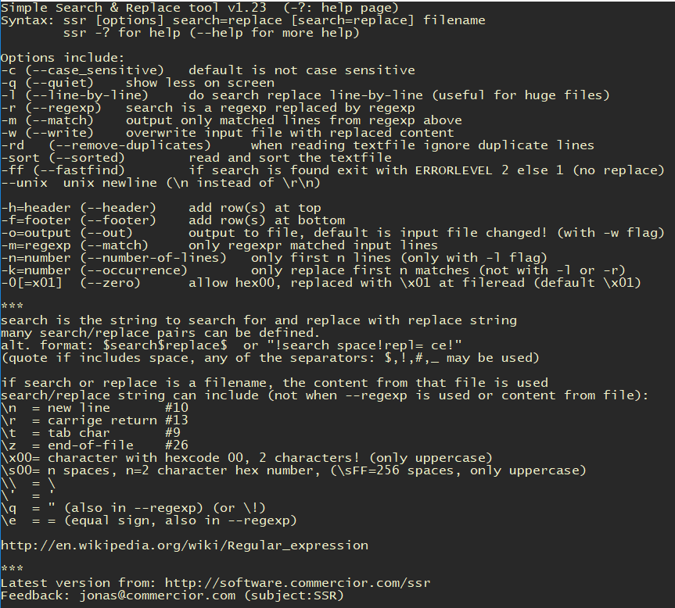The image size is (675, 608).
Task: Click the Syntax line 'ssr [options] search=replace'
Action: [x=173, y=20]
